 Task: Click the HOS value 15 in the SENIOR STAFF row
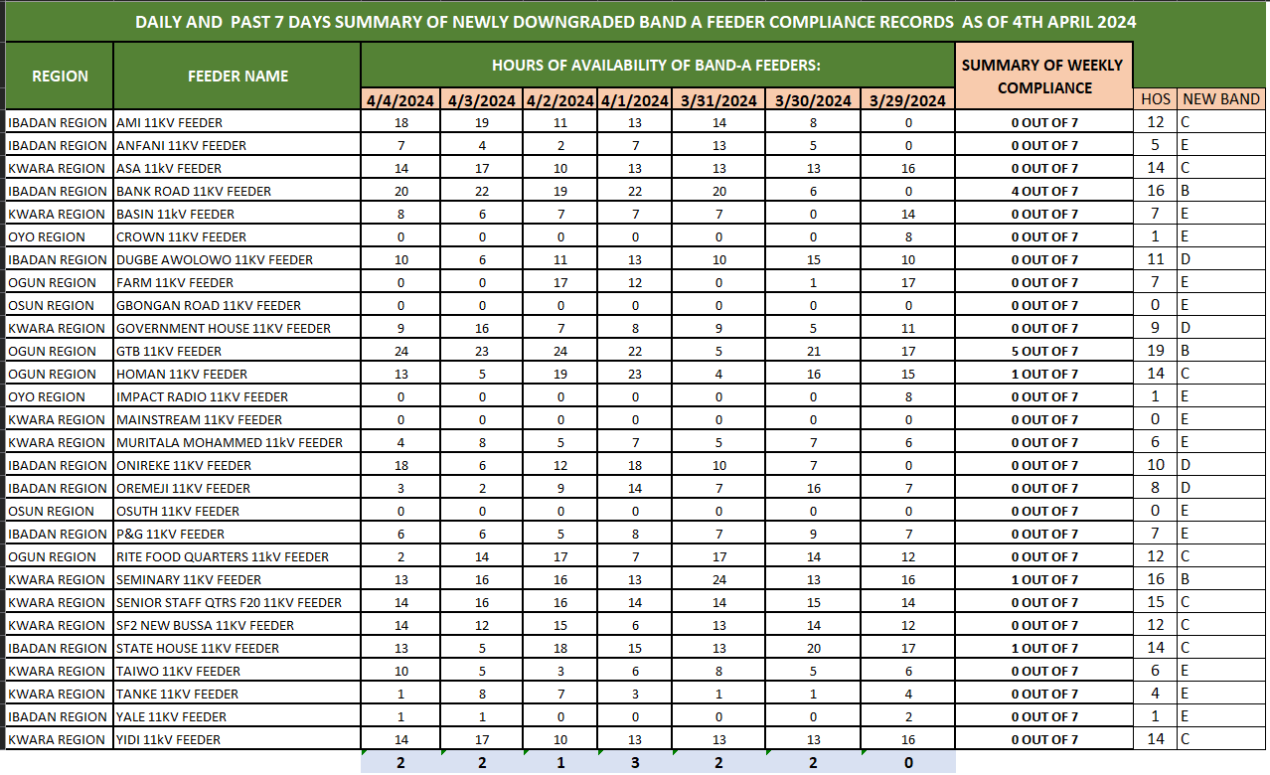click(1156, 602)
